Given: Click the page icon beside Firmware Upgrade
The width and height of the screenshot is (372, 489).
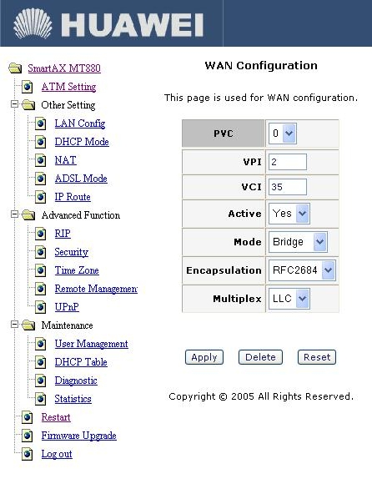Looking at the screenshot, I should coord(28,436).
